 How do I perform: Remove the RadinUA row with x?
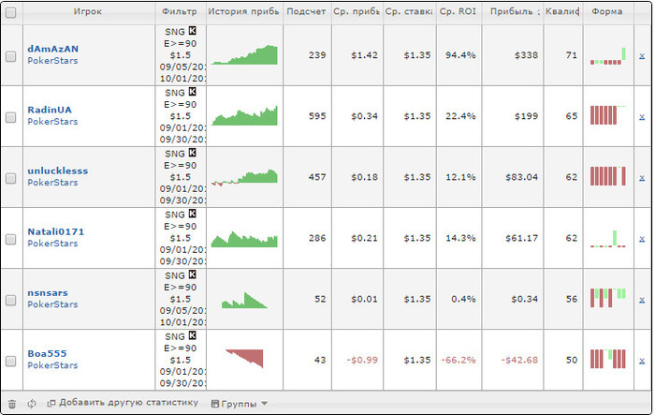641,117
